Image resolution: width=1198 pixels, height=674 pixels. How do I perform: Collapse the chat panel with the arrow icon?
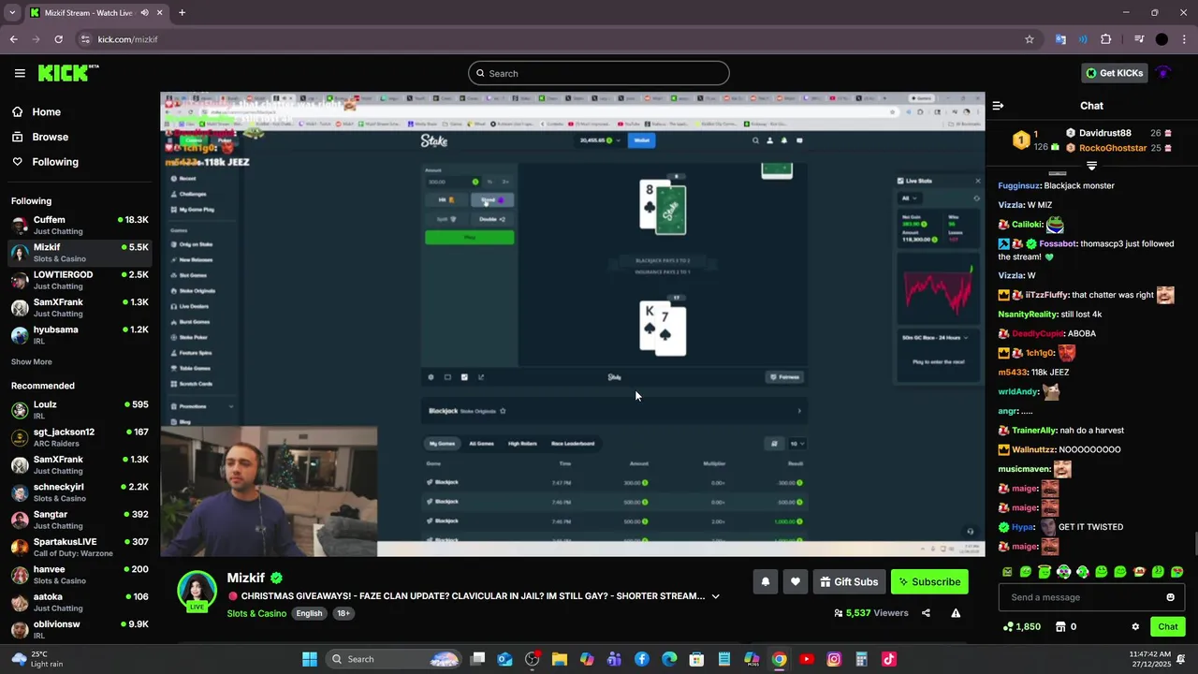(998, 106)
